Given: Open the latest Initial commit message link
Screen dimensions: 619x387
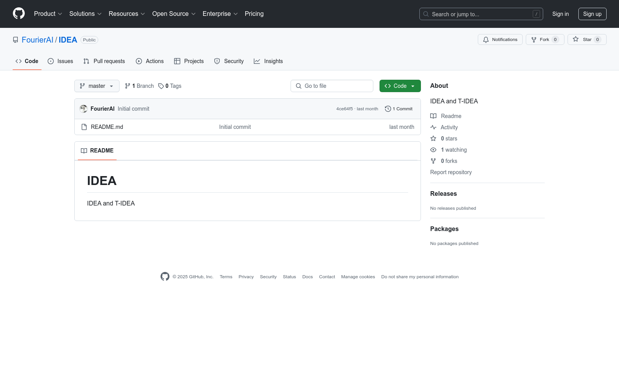Looking at the screenshot, I should pyautogui.click(x=133, y=109).
